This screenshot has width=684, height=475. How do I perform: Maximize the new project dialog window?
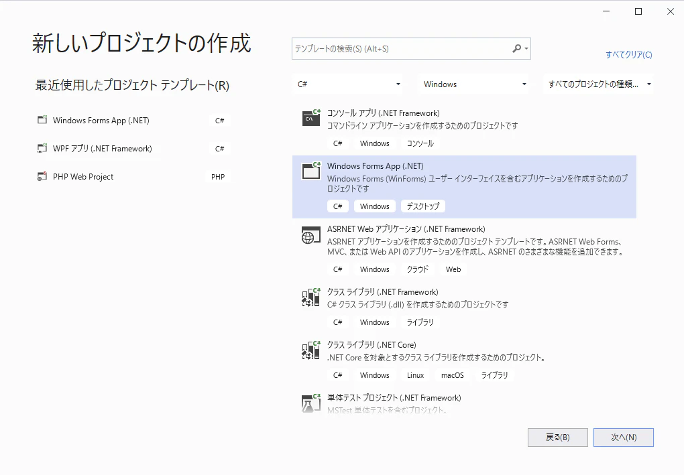click(x=638, y=11)
